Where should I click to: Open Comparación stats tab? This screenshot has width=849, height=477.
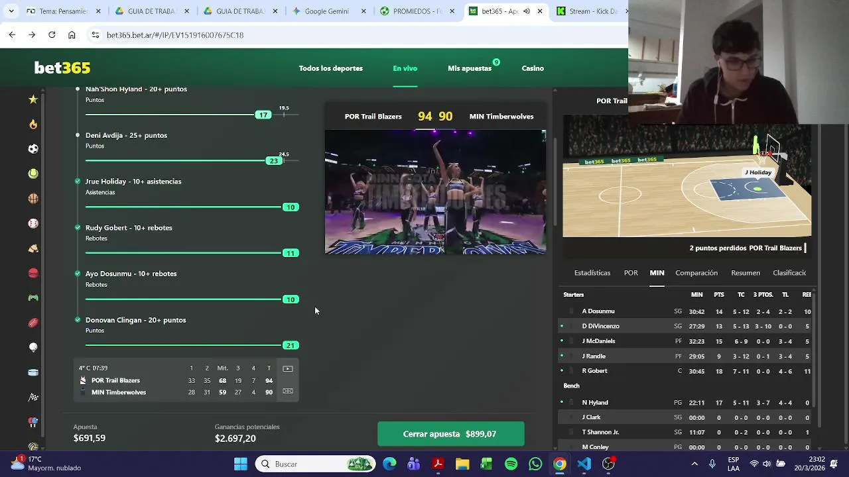(x=696, y=273)
